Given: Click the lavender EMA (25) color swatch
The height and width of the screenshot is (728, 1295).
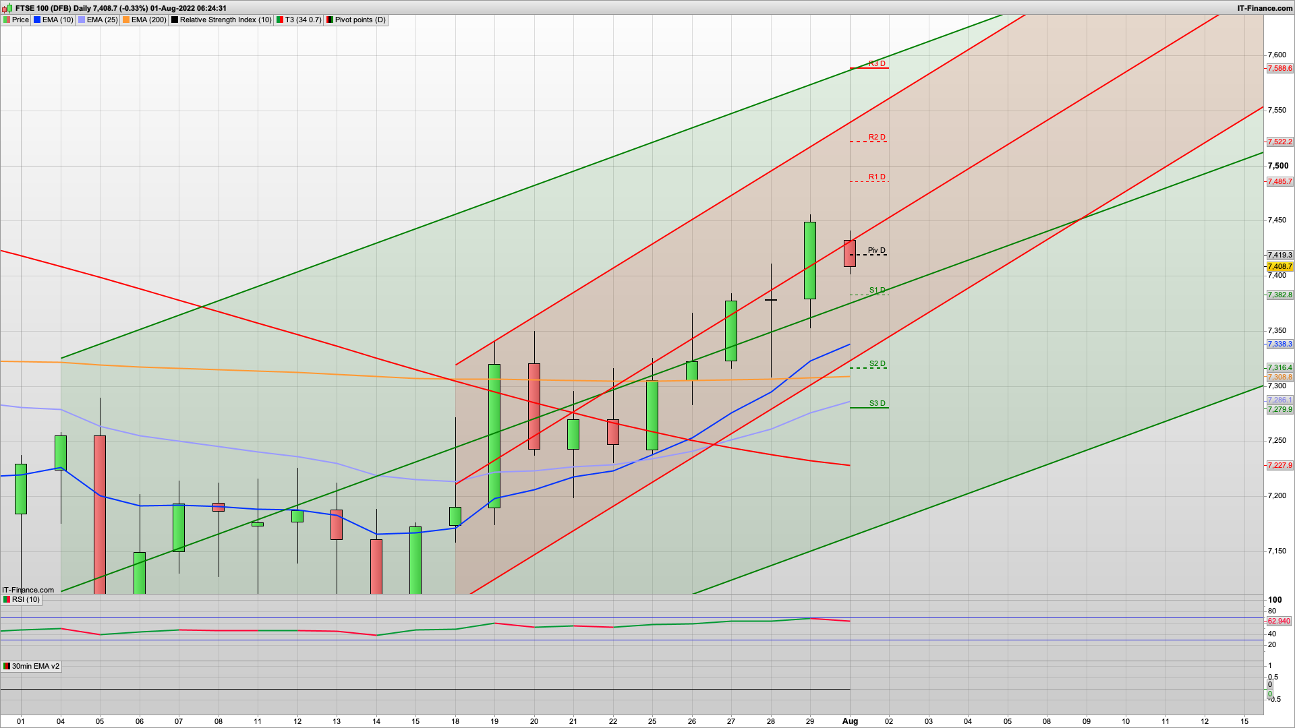Looking at the screenshot, I should [x=82, y=20].
